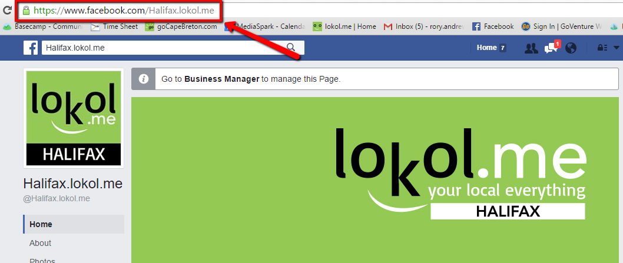Screen dimensions: 623x263
Task: Open the Time Sheet bookmark
Action: coord(114,26)
